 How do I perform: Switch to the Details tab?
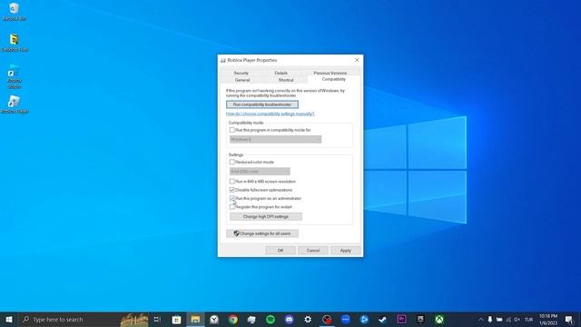coord(281,73)
